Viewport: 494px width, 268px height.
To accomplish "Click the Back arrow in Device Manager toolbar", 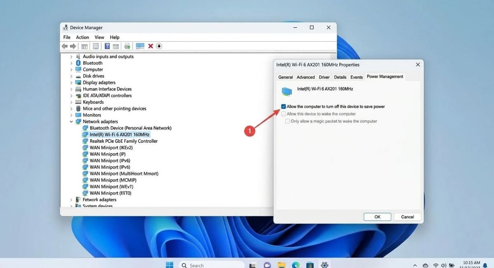I will tap(65, 46).
